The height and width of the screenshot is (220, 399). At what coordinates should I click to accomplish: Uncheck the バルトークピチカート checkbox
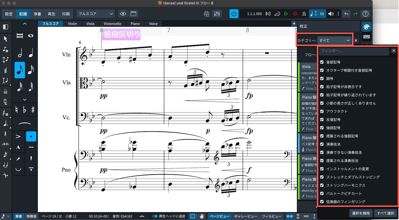[x=322, y=193]
